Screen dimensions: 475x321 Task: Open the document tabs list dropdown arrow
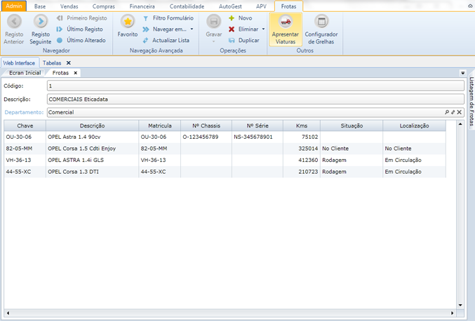(463, 73)
